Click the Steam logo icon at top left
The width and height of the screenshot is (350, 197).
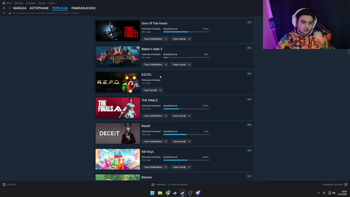[x=4, y=3]
